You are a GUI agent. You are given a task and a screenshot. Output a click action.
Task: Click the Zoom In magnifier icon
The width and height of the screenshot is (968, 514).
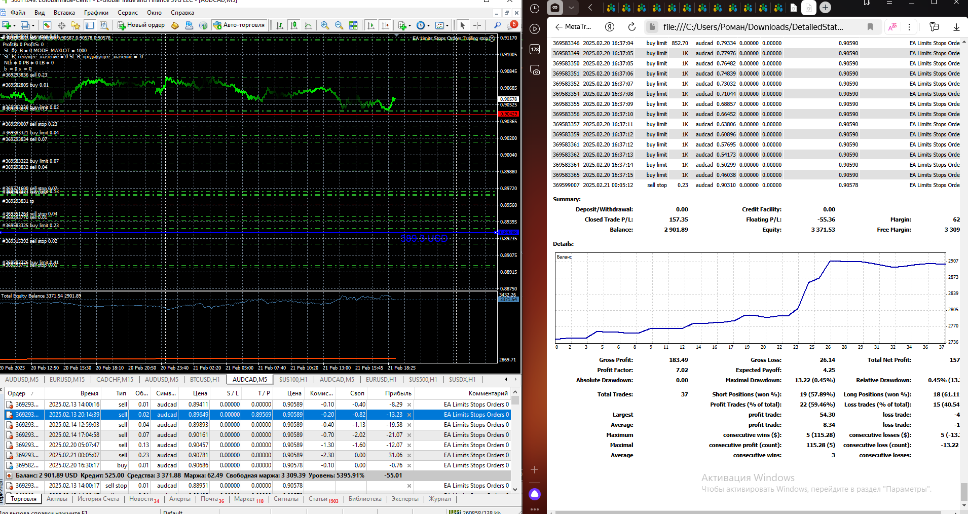click(325, 25)
